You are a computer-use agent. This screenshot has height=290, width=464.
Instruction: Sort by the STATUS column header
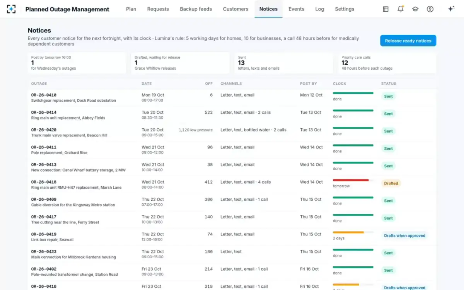pos(389,84)
